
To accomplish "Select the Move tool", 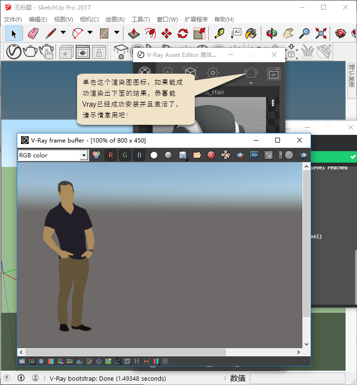I will tap(167, 33).
